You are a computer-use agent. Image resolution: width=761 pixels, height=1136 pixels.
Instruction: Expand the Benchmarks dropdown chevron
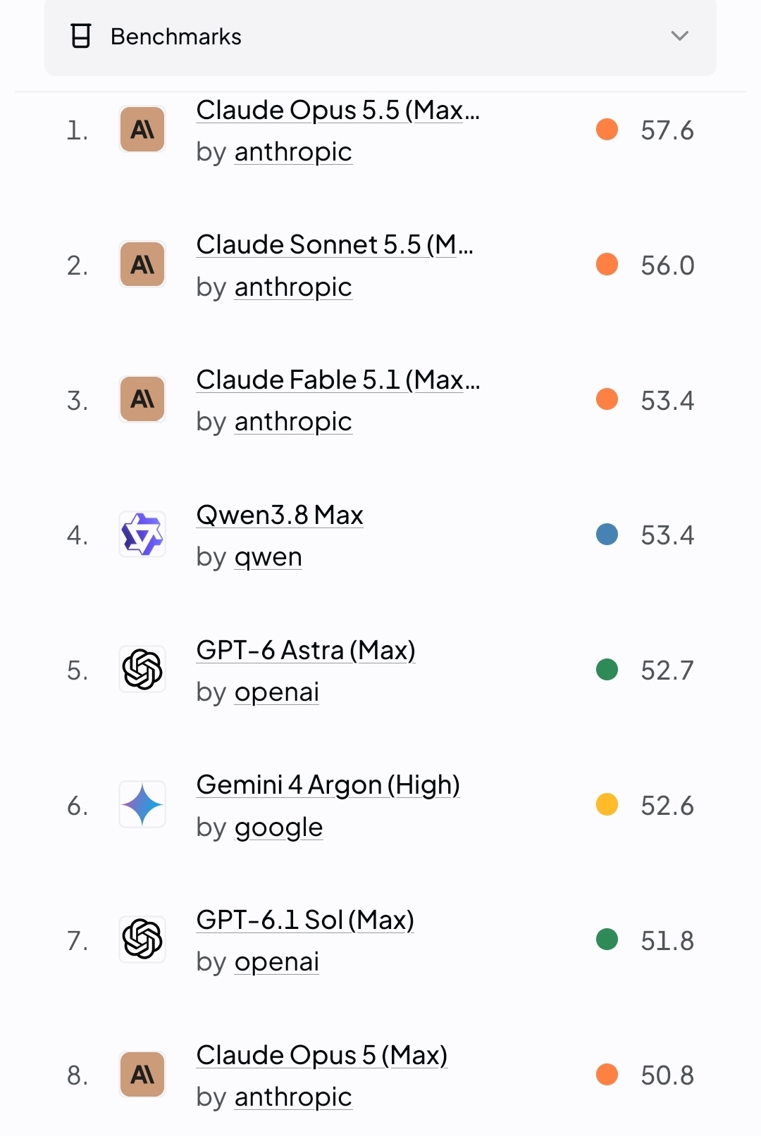point(680,36)
